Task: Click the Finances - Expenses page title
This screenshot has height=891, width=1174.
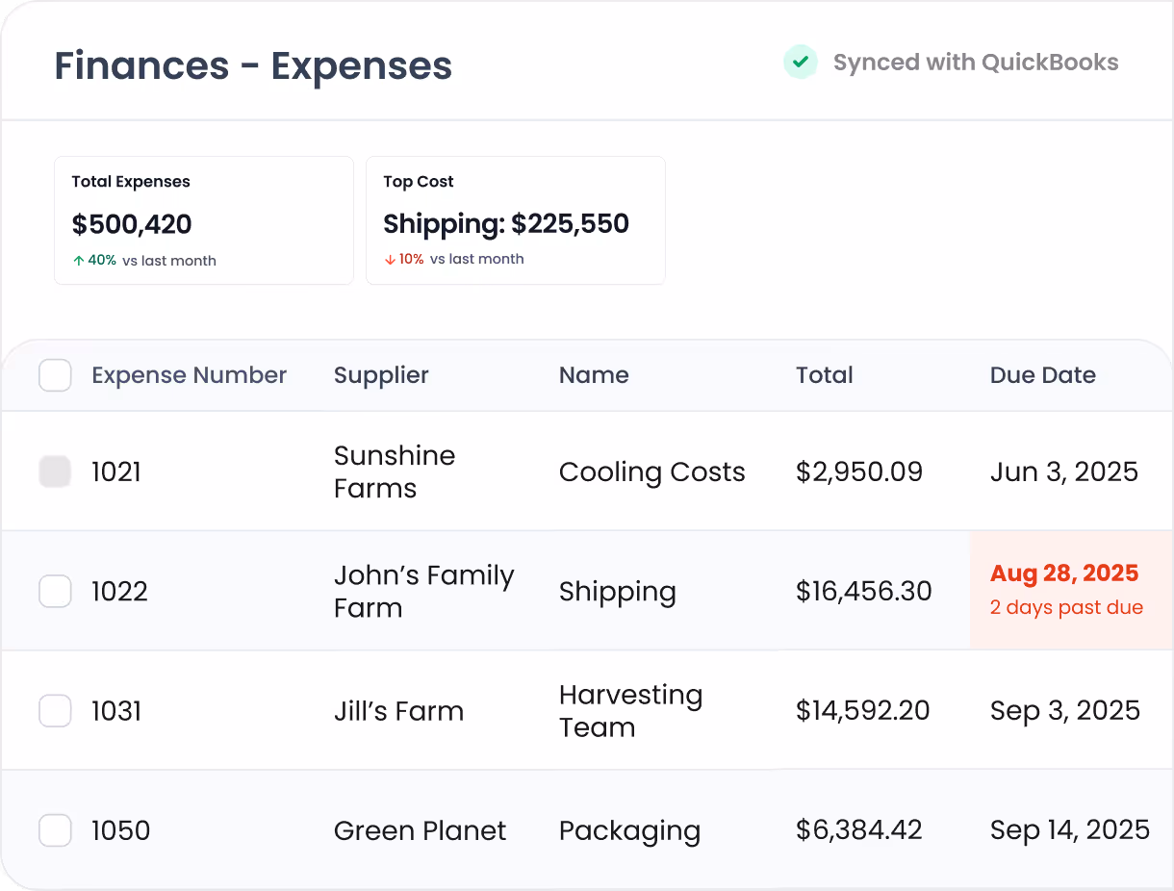Action: [252, 65]
